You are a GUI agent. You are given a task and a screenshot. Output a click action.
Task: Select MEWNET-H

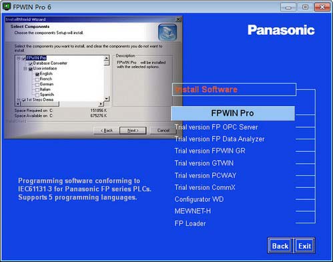193,211
